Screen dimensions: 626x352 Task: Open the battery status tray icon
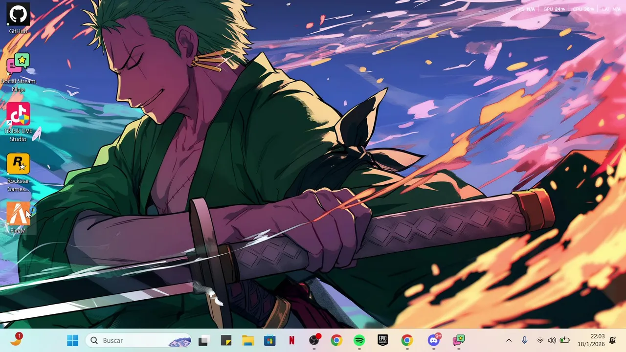(564, 340)
